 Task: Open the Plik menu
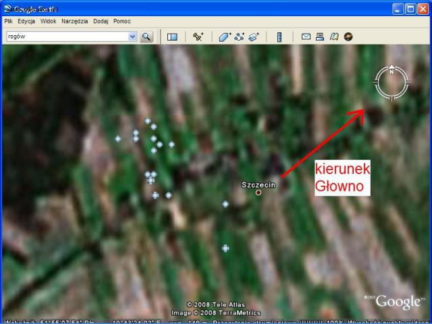(9, 22)
